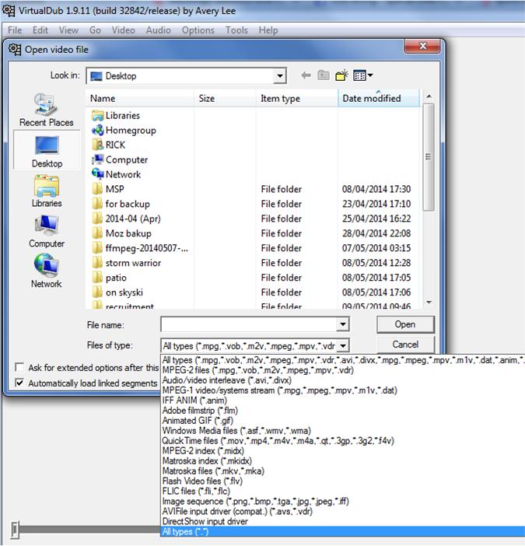Sort files by Size column header
The width and height of the screenshot is (525, 546).
(x=225, y=99)
